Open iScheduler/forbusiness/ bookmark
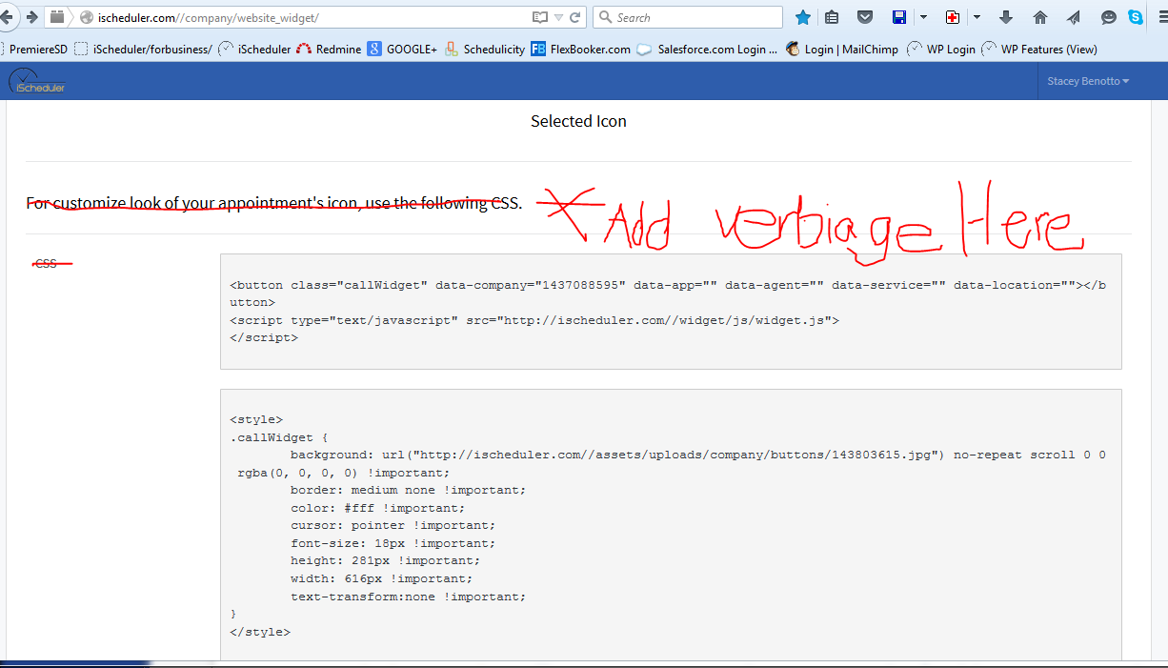The height and width of the screenshot is (668, 1168). (x=143, y=50)
